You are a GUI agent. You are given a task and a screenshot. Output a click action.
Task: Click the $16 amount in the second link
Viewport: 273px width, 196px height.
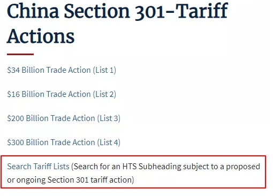13,94
